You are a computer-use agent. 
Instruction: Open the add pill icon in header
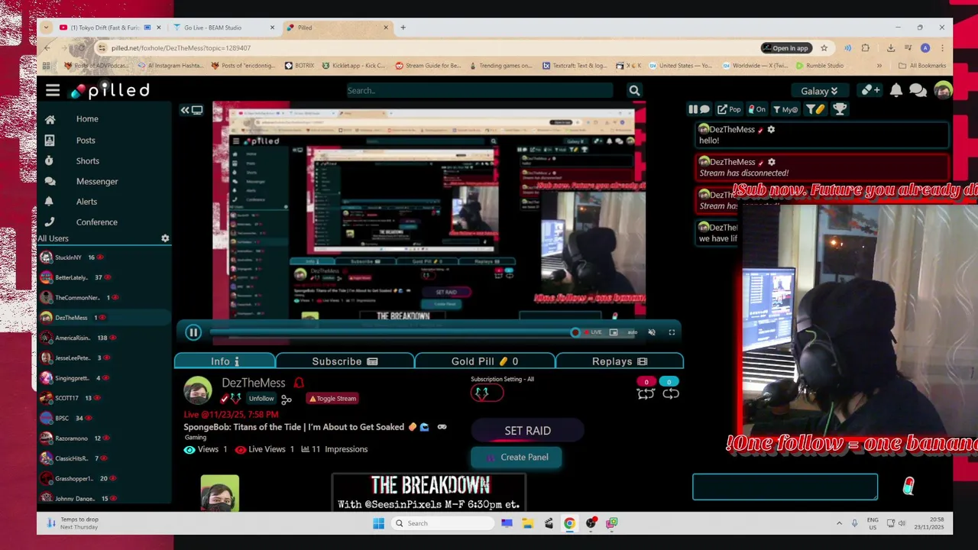(870, 90)
